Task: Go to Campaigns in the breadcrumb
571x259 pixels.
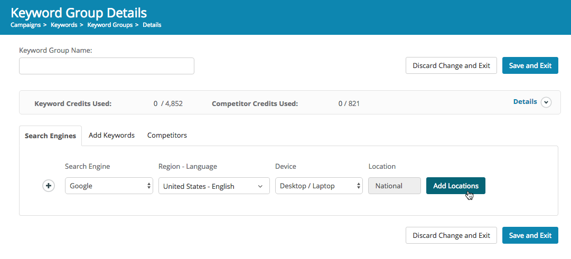Action: click(25, 25)
